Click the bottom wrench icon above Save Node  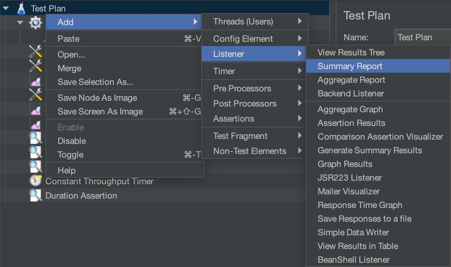point(35,95)
